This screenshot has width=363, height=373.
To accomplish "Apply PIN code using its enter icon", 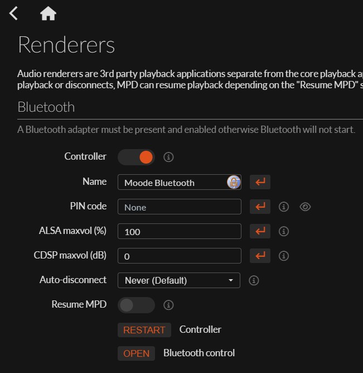I will (x=260, y=207).
